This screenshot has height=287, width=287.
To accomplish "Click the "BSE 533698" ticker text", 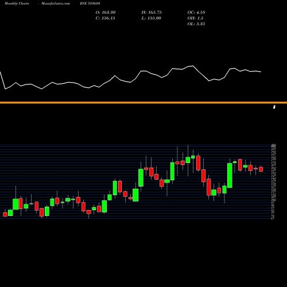I will point(90,3).
